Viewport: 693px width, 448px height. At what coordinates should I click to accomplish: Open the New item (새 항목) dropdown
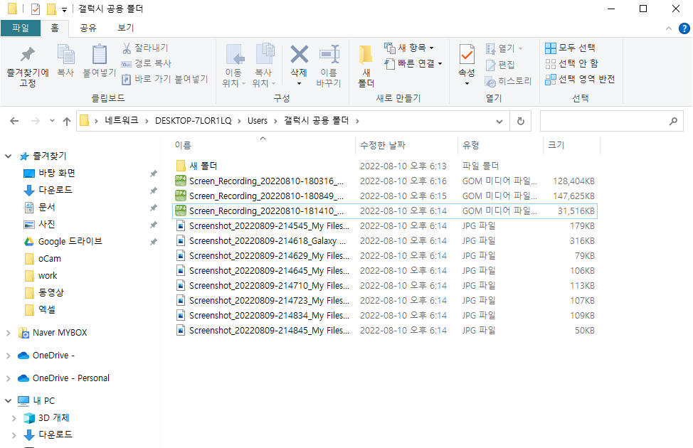[x=409, y=48]
